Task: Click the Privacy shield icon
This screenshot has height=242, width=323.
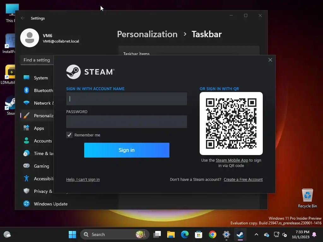Action: tap(26, 191)
